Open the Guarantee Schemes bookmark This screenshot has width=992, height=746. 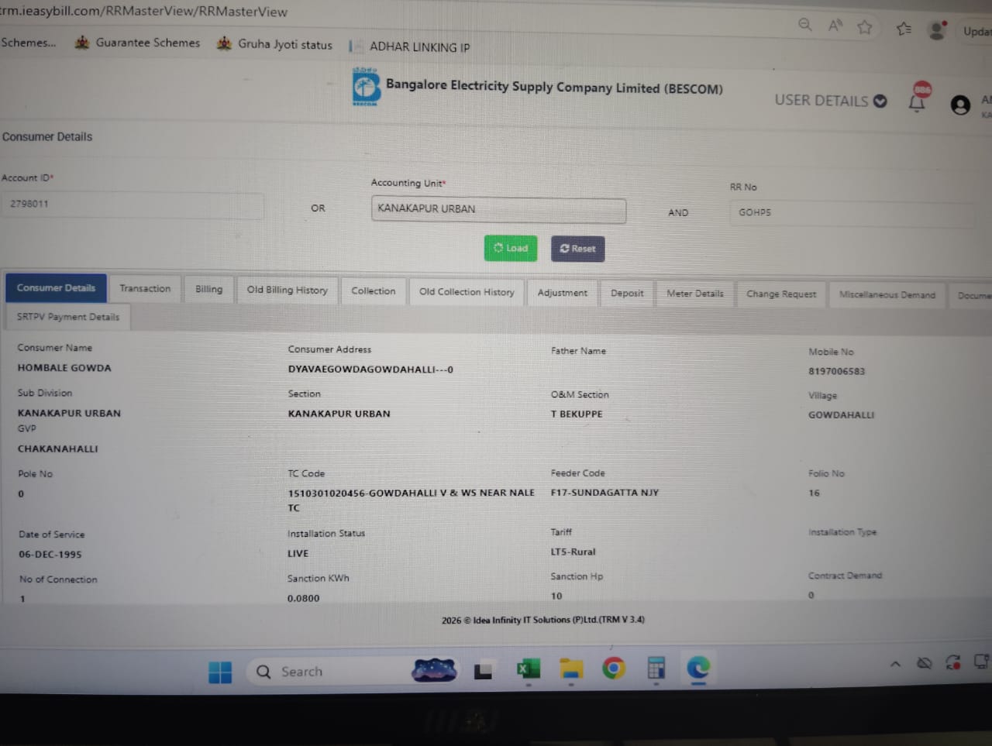click(138, 43)
